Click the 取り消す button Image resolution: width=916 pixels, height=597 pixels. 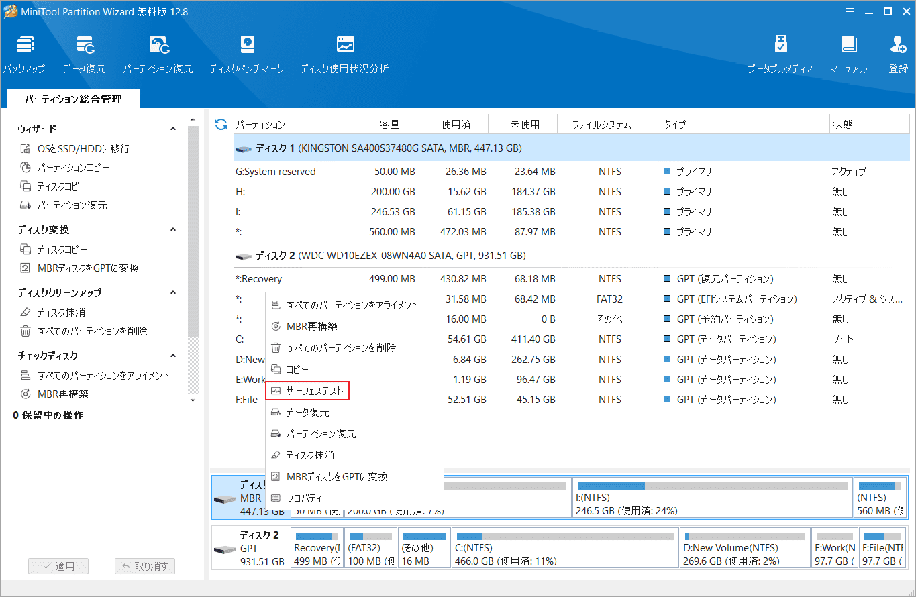coord(145,566)
